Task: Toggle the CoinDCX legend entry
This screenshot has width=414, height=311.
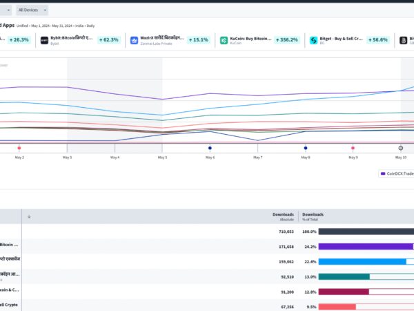Action: pos(397,173)
